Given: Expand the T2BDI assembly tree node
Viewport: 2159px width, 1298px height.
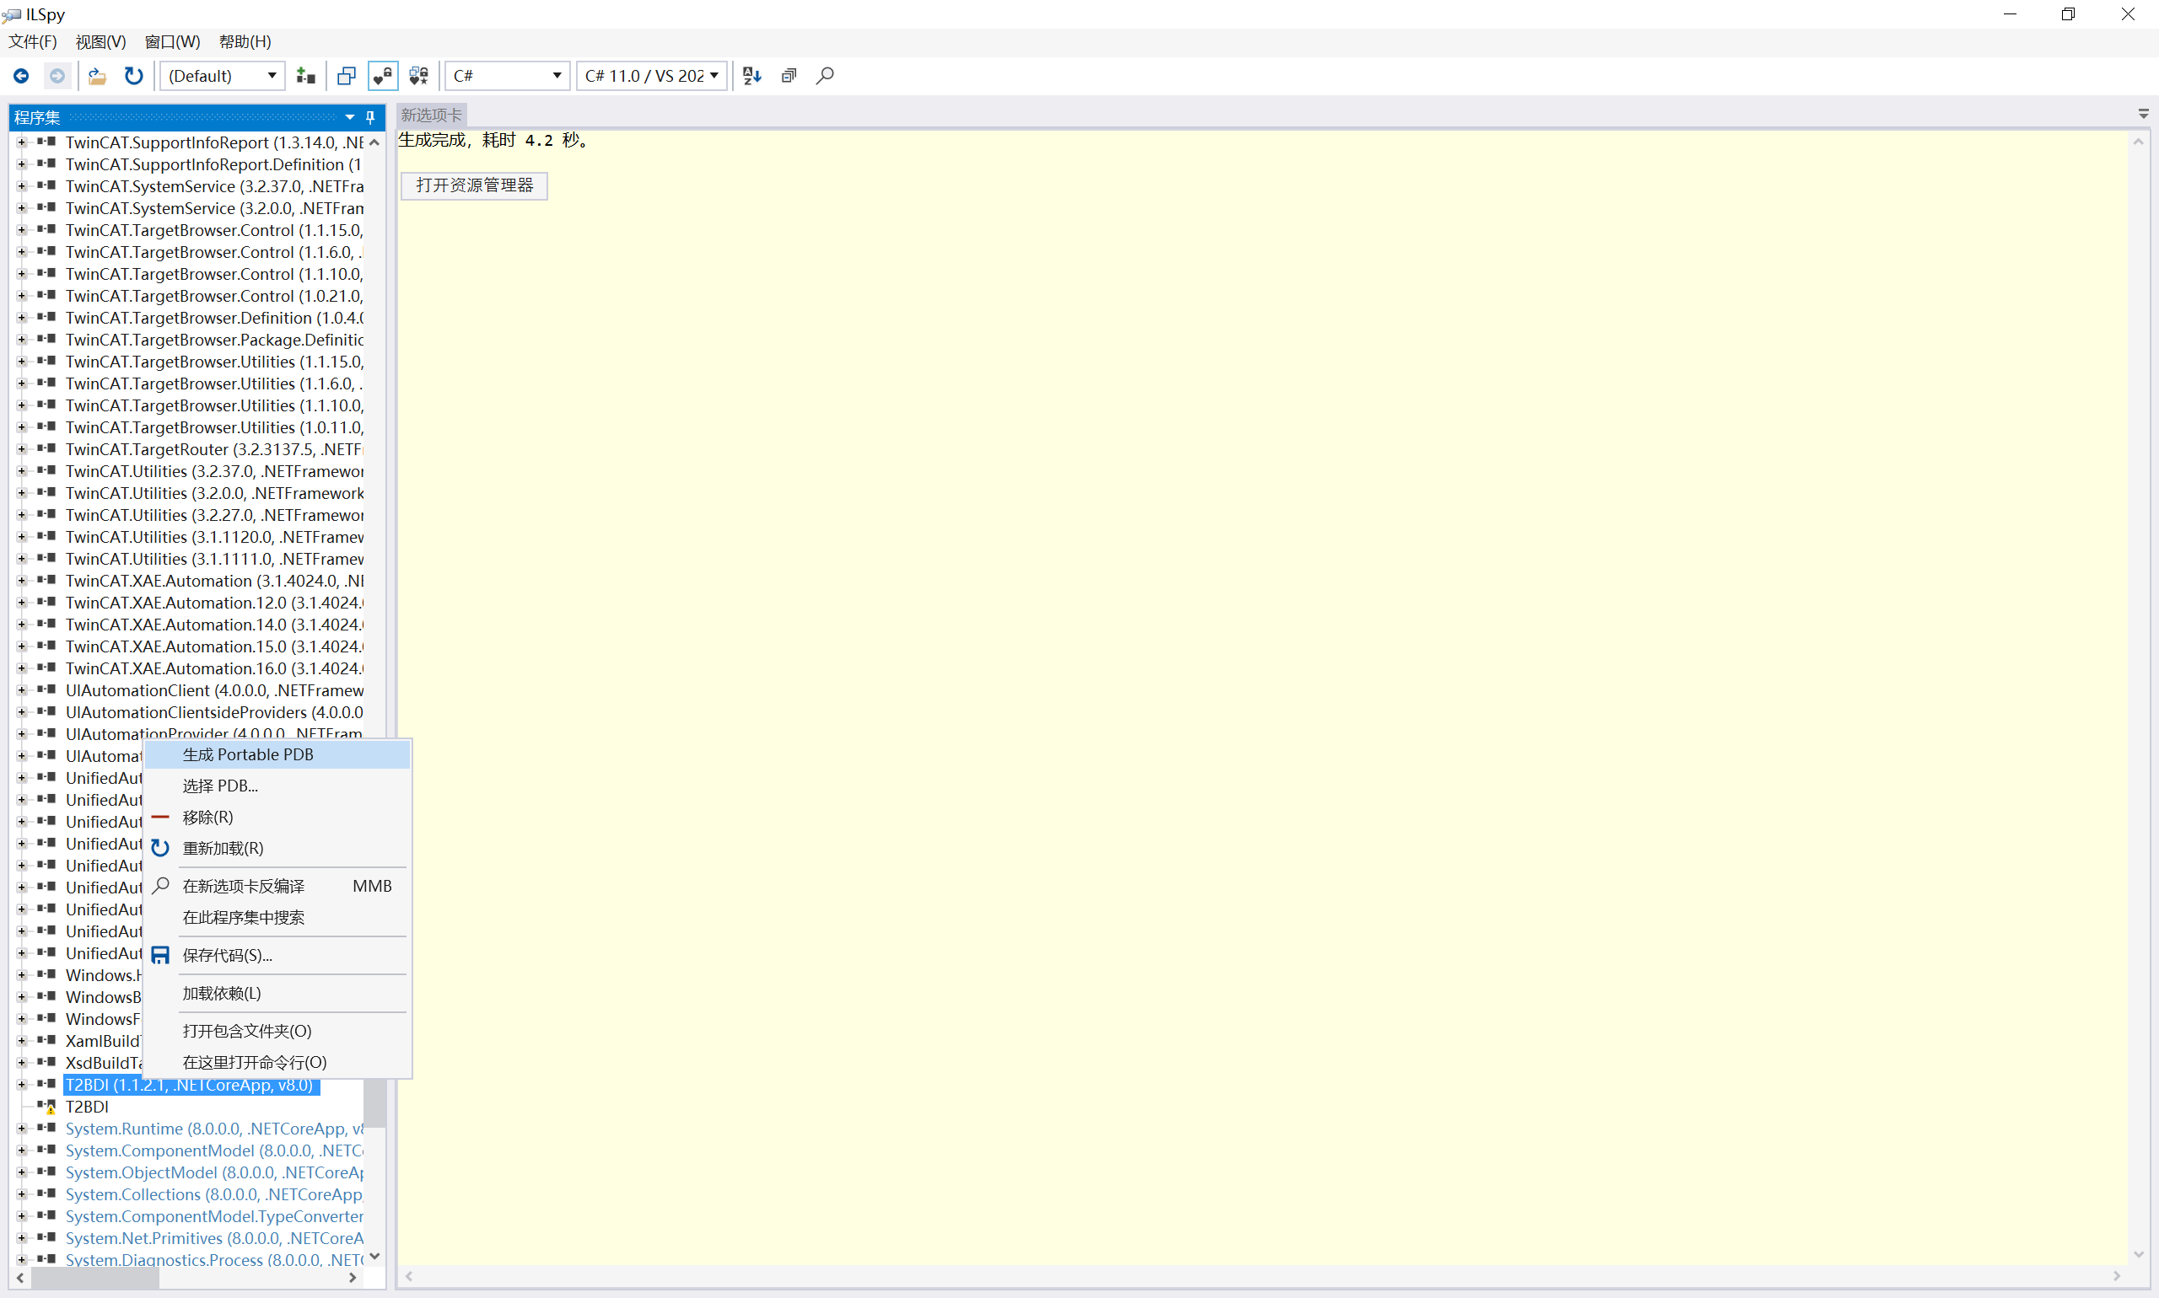Looking at the screenshot, I should (21, 1085).
